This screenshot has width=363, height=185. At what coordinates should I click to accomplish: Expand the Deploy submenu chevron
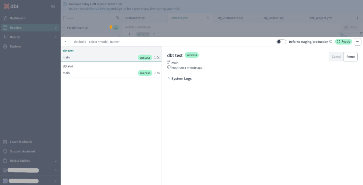click(x=56, y=37)
